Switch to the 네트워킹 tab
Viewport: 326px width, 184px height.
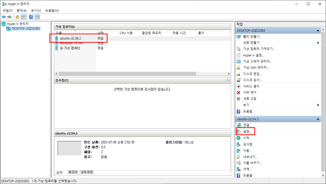pyautogui.click(x=87, y=173)
